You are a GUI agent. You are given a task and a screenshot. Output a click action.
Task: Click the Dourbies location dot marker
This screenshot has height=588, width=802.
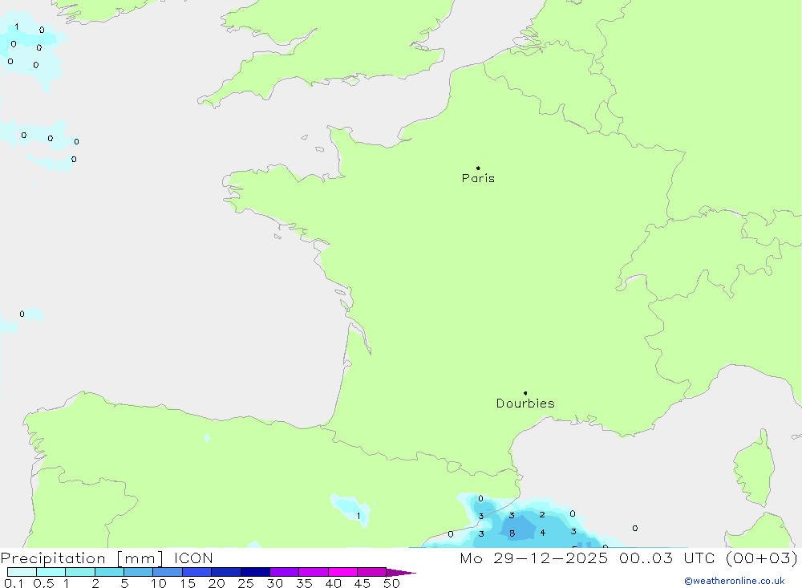point(525,393)
